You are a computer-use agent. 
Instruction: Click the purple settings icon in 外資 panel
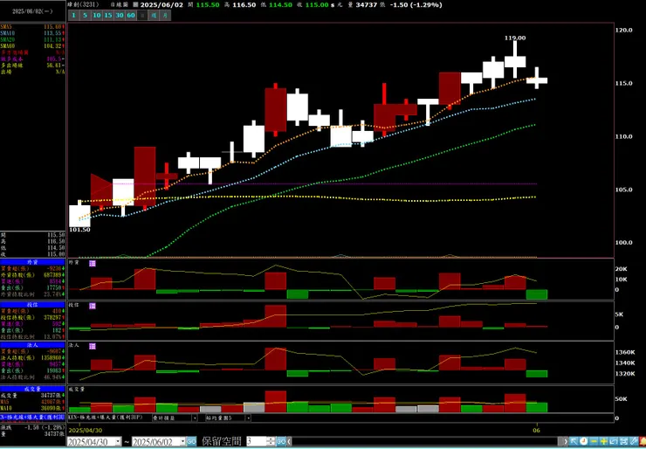coord(93,263)
